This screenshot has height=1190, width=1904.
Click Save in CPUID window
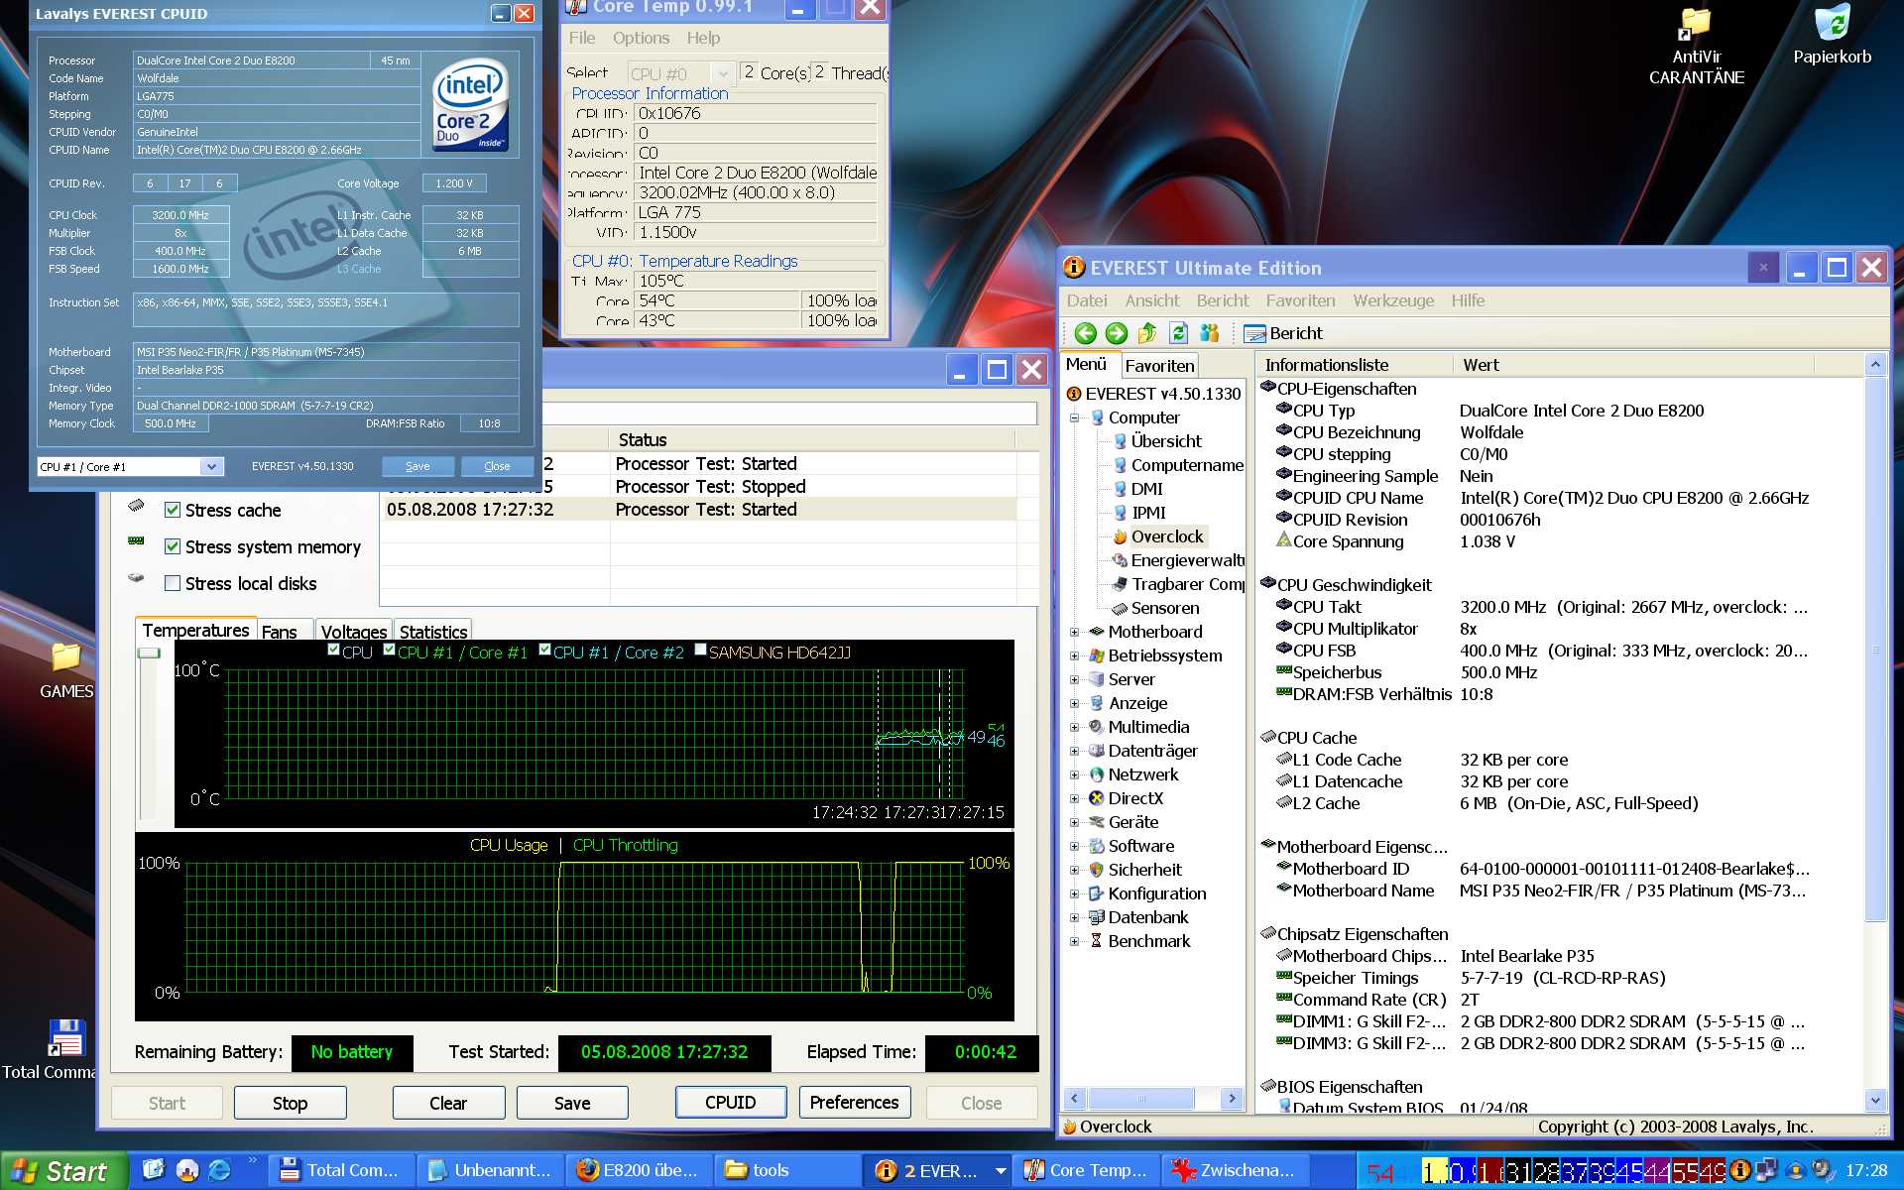pos(417,466)
